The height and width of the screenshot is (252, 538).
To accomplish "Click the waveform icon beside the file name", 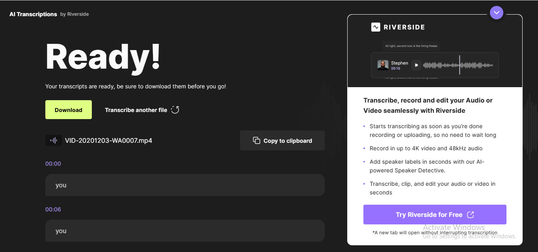I will point(54,140).
